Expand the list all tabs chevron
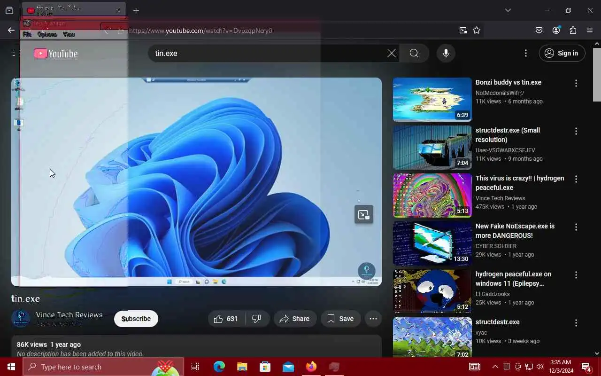The image size is (601, 376). click(x=508, y=10)
